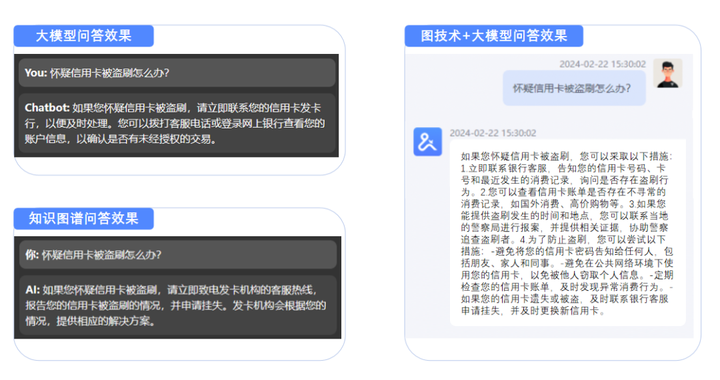Click the AI: reply message box
720x380 pixels.
pos(178,305)
